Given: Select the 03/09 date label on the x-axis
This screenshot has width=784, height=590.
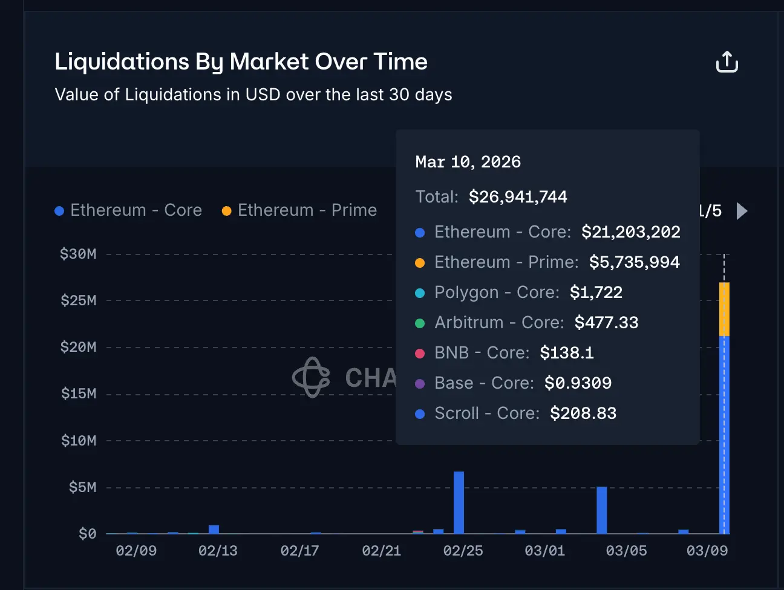Looking at the screenshot, I should point(707,551).
